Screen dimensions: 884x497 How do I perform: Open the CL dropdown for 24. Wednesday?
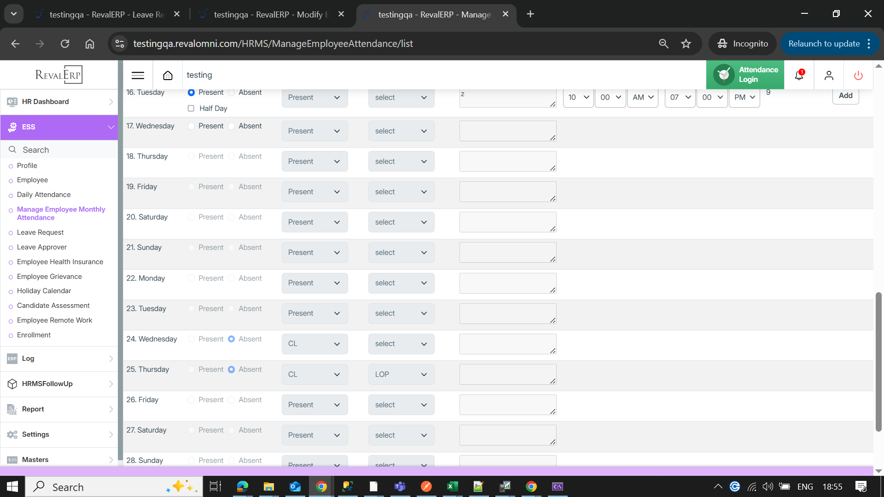(x=314, y=344)
